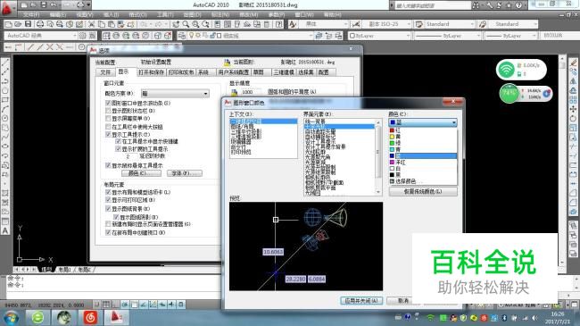Image resolution: width=580 pixels, height=326 pixels.
Task: Open the AutoCAD application icon in the taskbar
Action: 116,317
